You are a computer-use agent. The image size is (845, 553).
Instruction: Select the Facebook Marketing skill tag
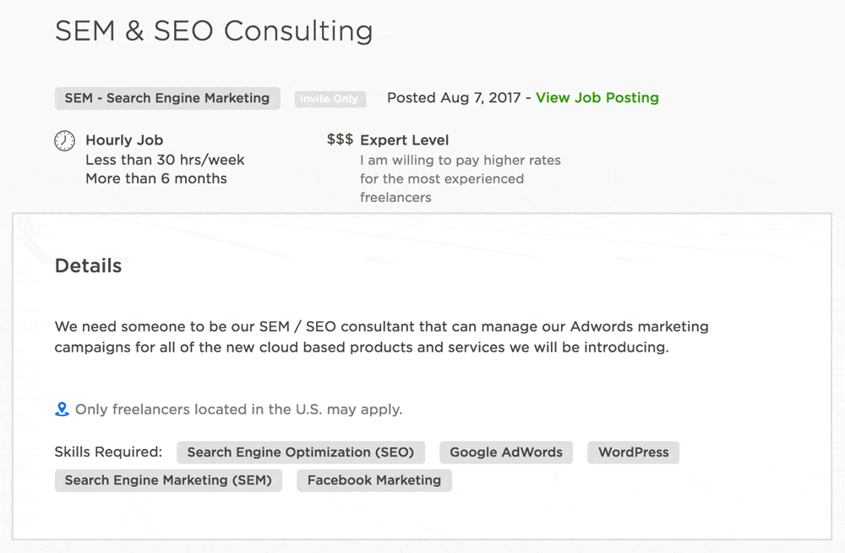[x=373, y=480]
